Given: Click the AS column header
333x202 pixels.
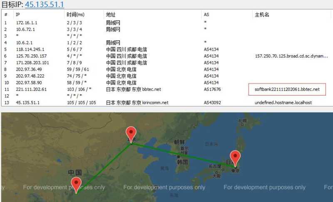Looking at the screenshot, I should pyautogui.click(x=206, y=15).
